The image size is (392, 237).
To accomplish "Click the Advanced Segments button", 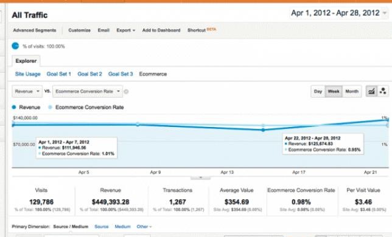I will (35, 30).
